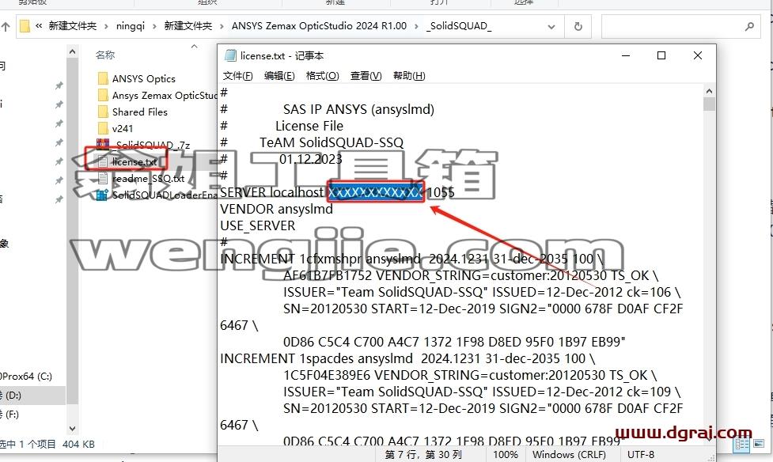Select the (F:) drive in navigation

point(9,415)
